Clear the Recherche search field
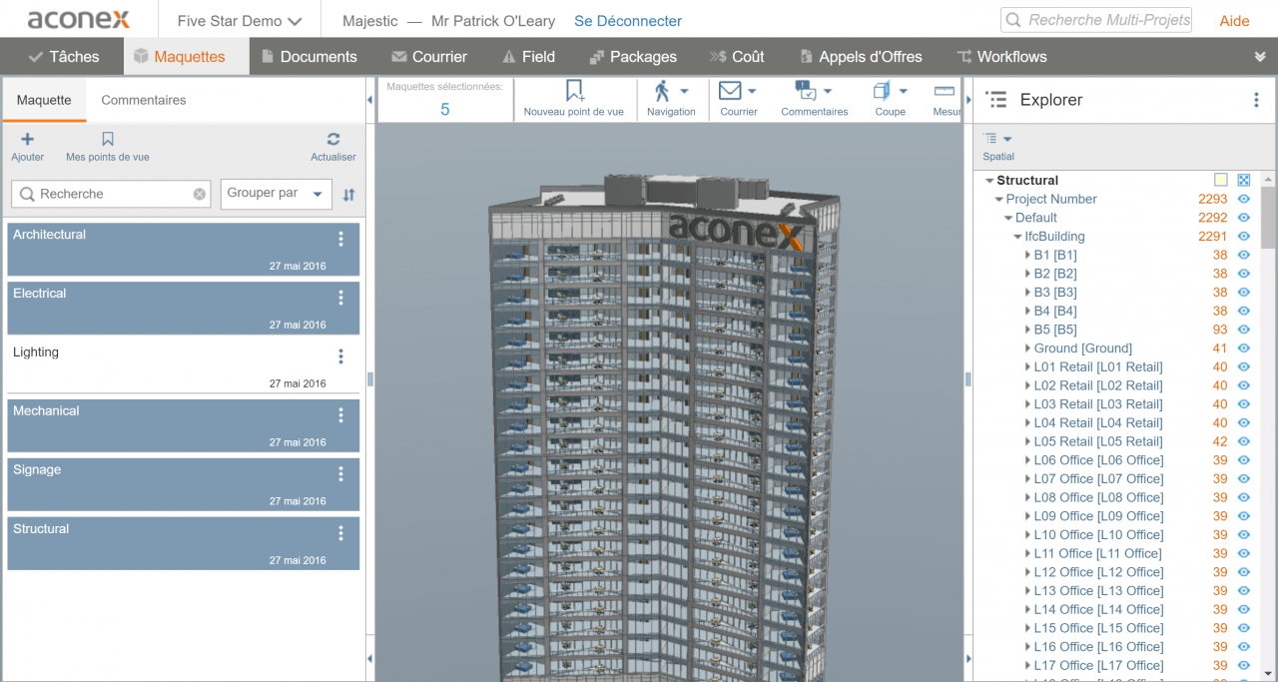Screen dimensions: 1278x682 (x=200, y=194)
